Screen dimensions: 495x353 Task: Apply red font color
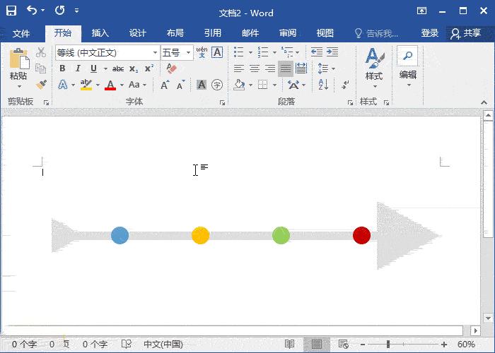point(110,85)
